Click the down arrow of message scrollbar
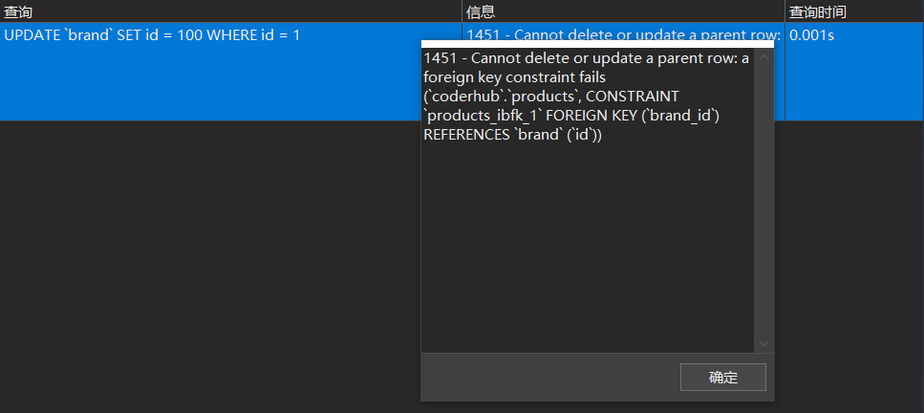Image resolution: width=924 pixels, height=413 pixels. pyautogui.click(x=763, y=343)
